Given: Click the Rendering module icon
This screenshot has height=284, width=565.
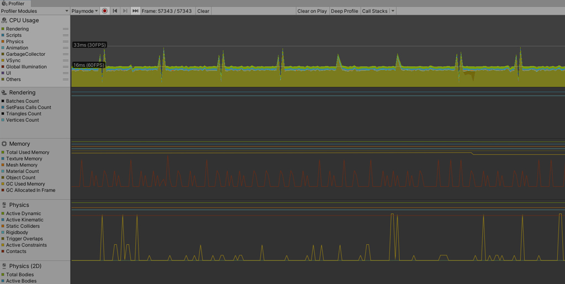Looking at the screenshot, I should 4,93.
